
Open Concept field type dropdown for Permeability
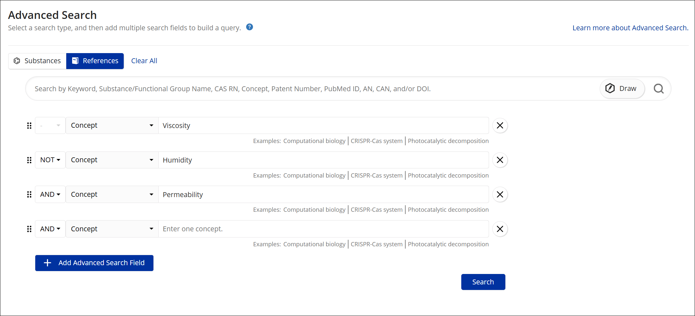[112, 194]
